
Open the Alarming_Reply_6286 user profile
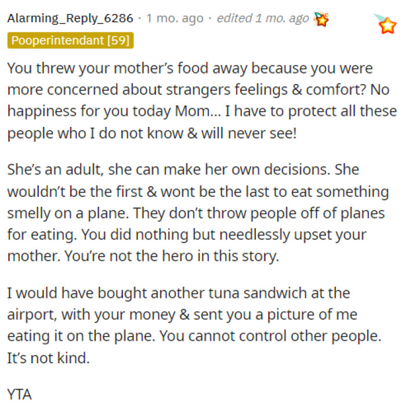(71, 18)
